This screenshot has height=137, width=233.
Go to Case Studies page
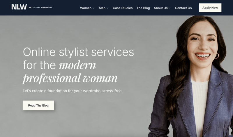[123, 8]
